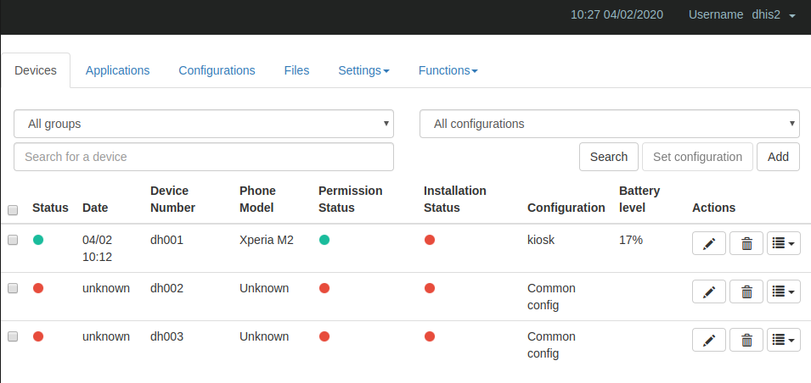The height and width of the screenshot is (383, 811).
Task: Delete device dh003 using trash icon
Action: tap(746, 340)
